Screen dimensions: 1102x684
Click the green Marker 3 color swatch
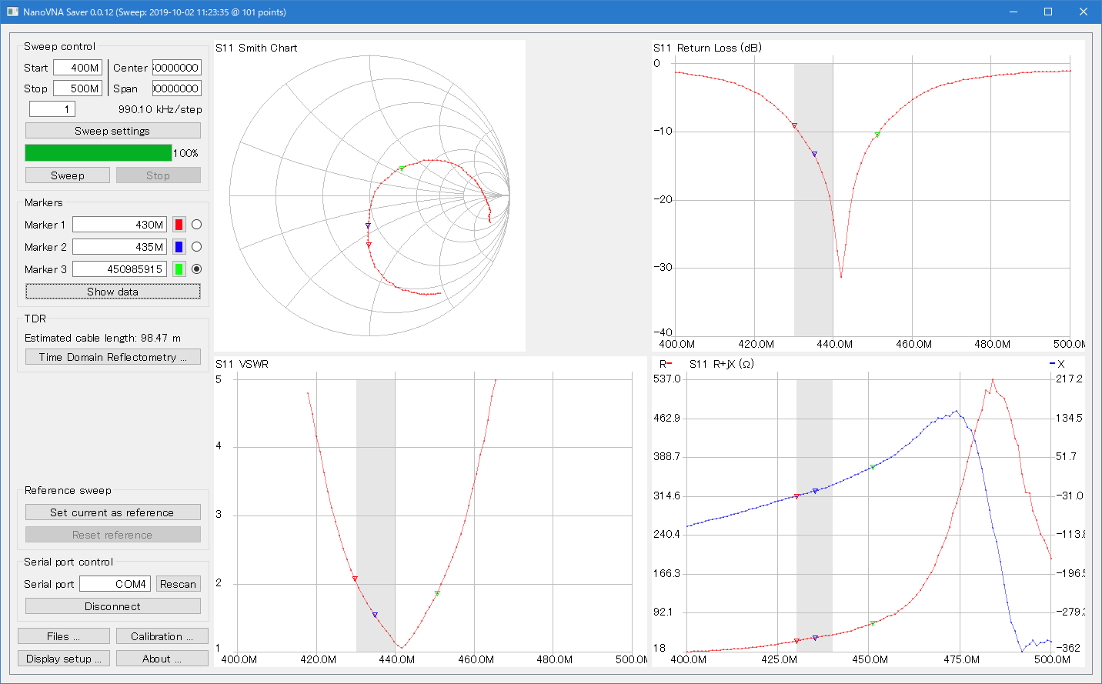coord(179,269)
